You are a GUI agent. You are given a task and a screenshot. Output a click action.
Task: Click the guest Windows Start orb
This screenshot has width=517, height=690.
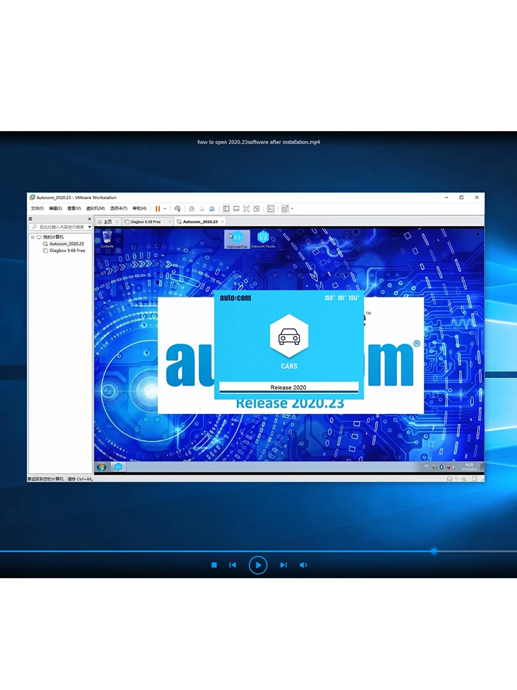pos(101,467)
